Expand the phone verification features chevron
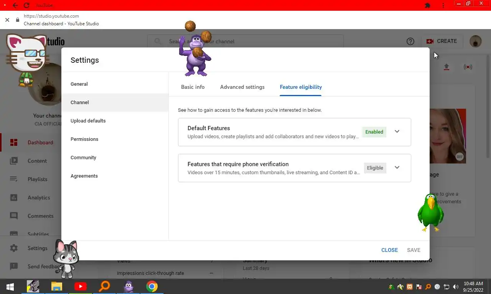The height and width of the screenshot is (294, 491). coord(397,168)
